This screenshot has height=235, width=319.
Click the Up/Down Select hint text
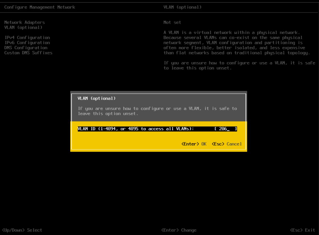(22, 230)
